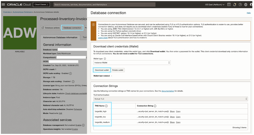The height and width of the screenshot is (135, 254).
Task: Open the help question mark icon
Action: pyautogui.click(x=240, y=5)
